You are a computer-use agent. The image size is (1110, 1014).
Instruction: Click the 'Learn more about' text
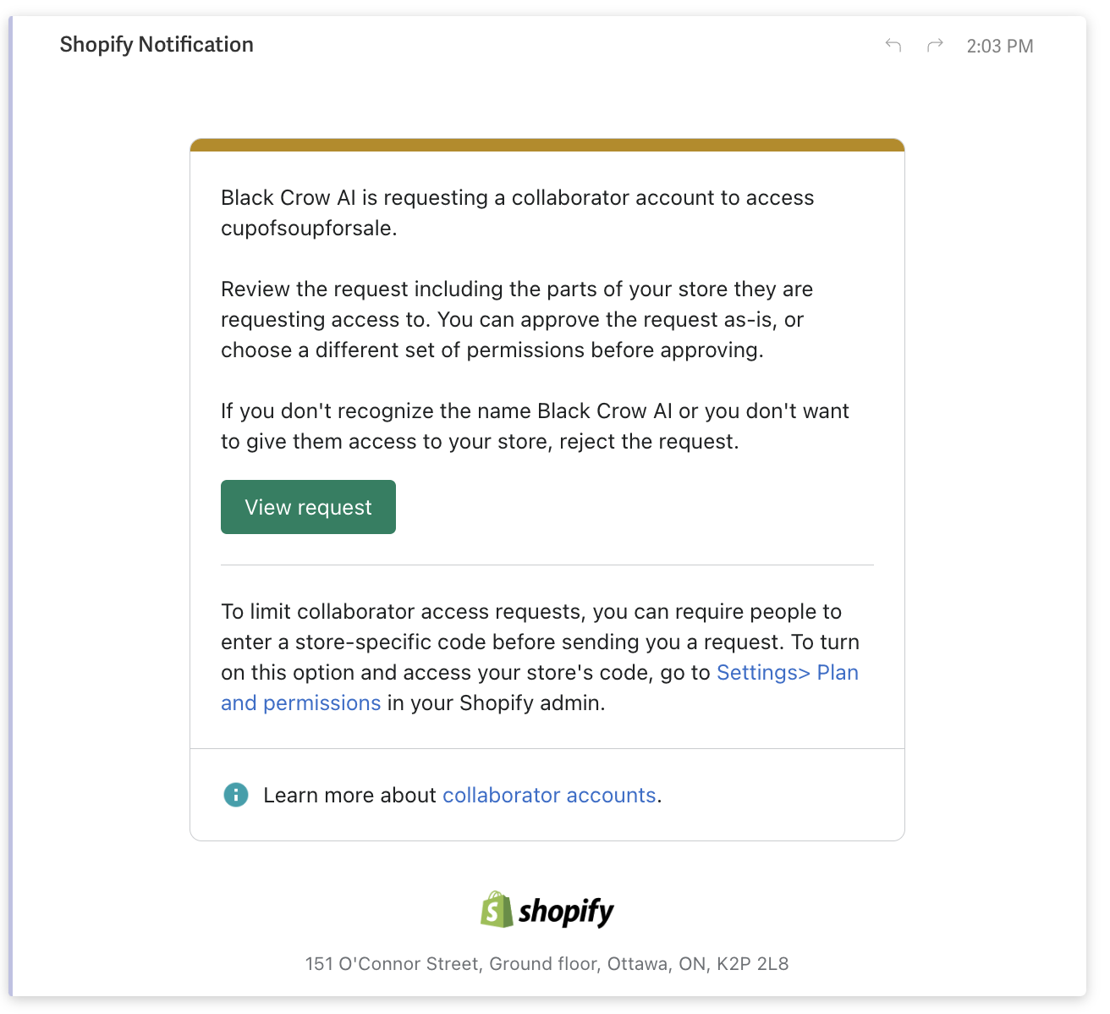349,795
